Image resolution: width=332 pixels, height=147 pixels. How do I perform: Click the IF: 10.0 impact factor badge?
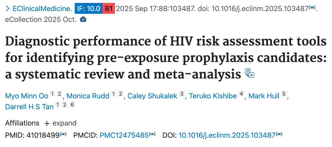pyautogui.click(x=89, y=9)
